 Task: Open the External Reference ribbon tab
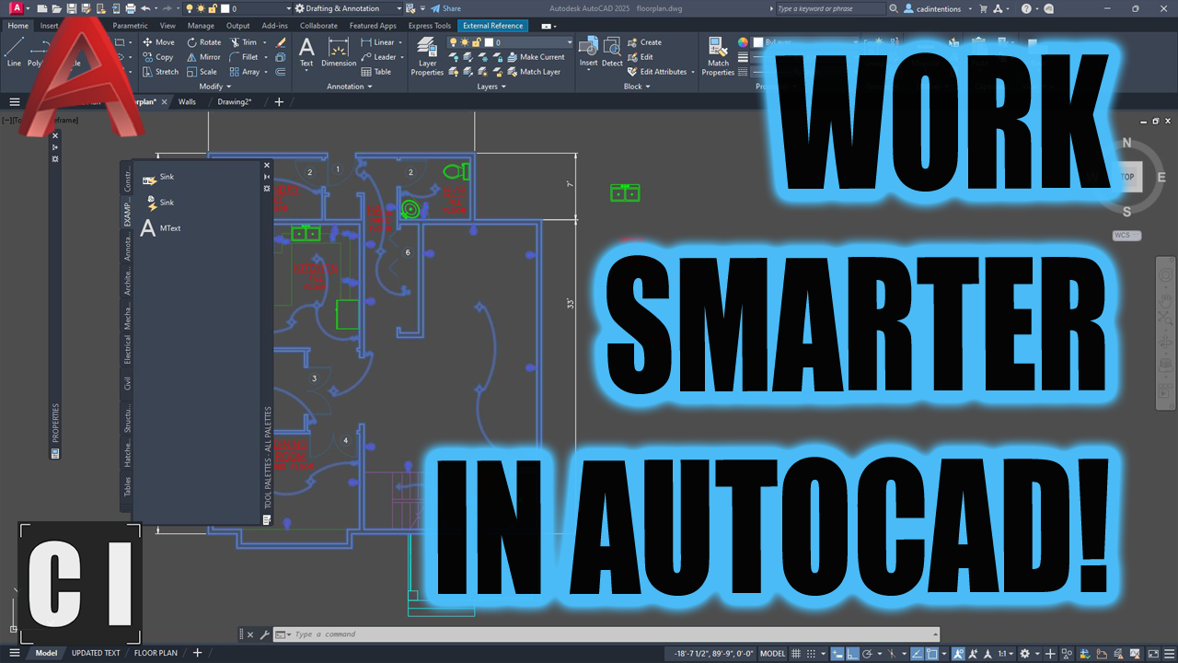494,26
